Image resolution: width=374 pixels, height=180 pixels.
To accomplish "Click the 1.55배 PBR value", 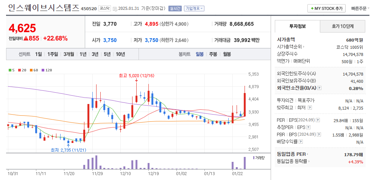I will [x=338, y=135].
